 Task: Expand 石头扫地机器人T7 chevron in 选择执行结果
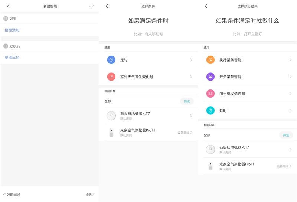click(290, 149)
